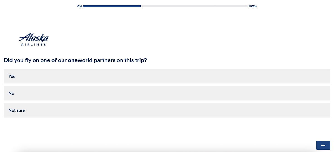Image resolution: width=334 pixels, height=152 pixels.
Task: Click the Alaska script wordmark
Action: pos(34,37)
